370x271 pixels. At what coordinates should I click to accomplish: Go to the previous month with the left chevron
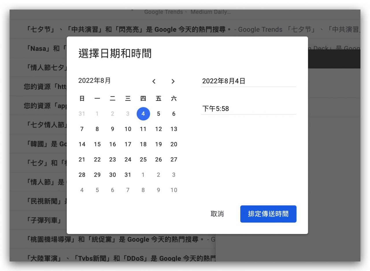154,82
